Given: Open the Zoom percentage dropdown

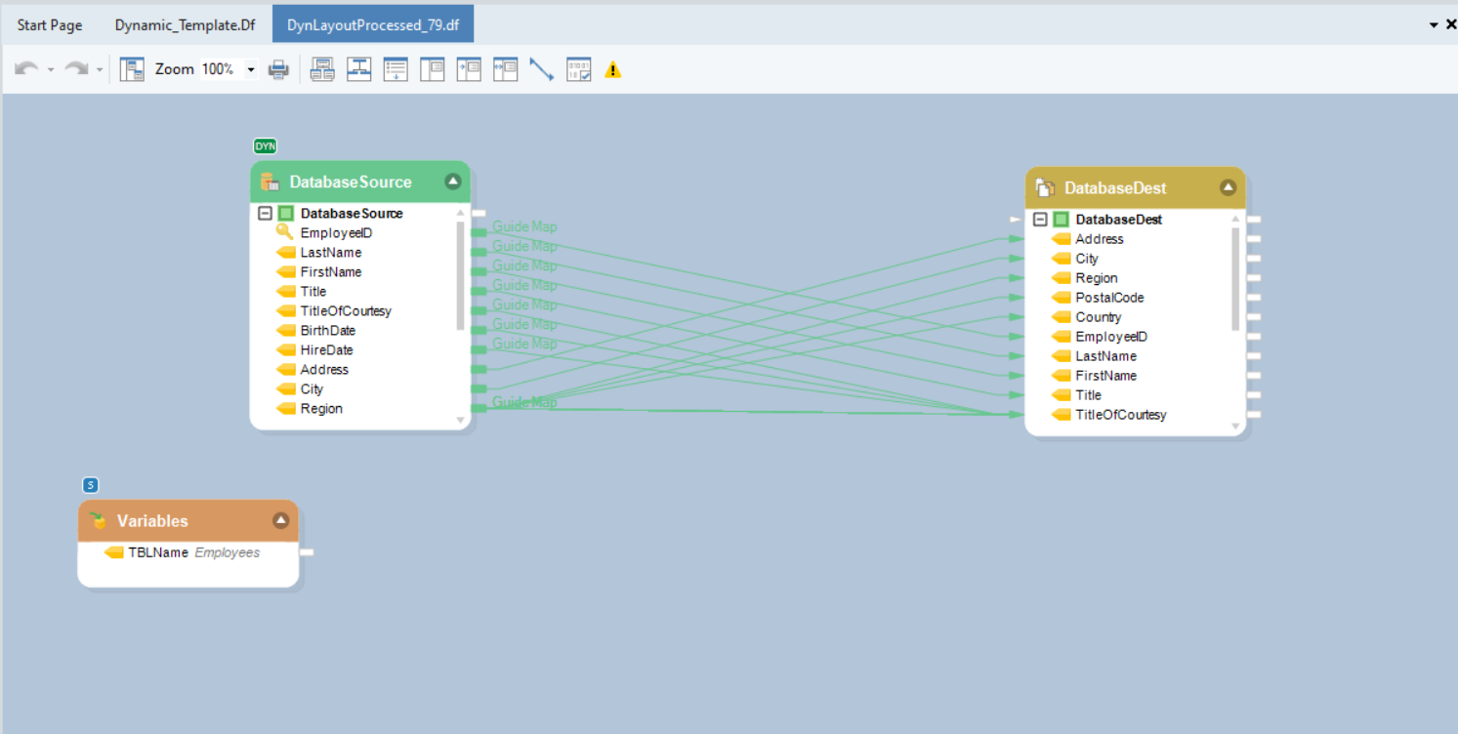Looking at the screenshot, I should pos(251,69).
